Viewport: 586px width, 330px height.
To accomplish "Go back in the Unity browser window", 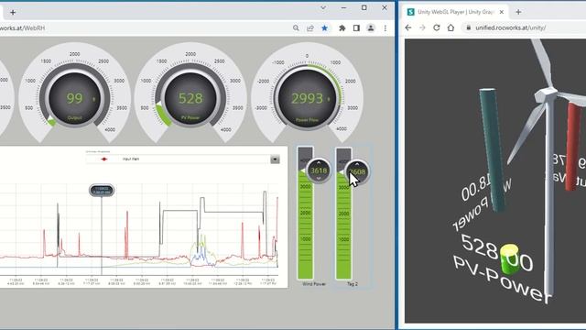I will pyautogui.click(x=408, y=27).
